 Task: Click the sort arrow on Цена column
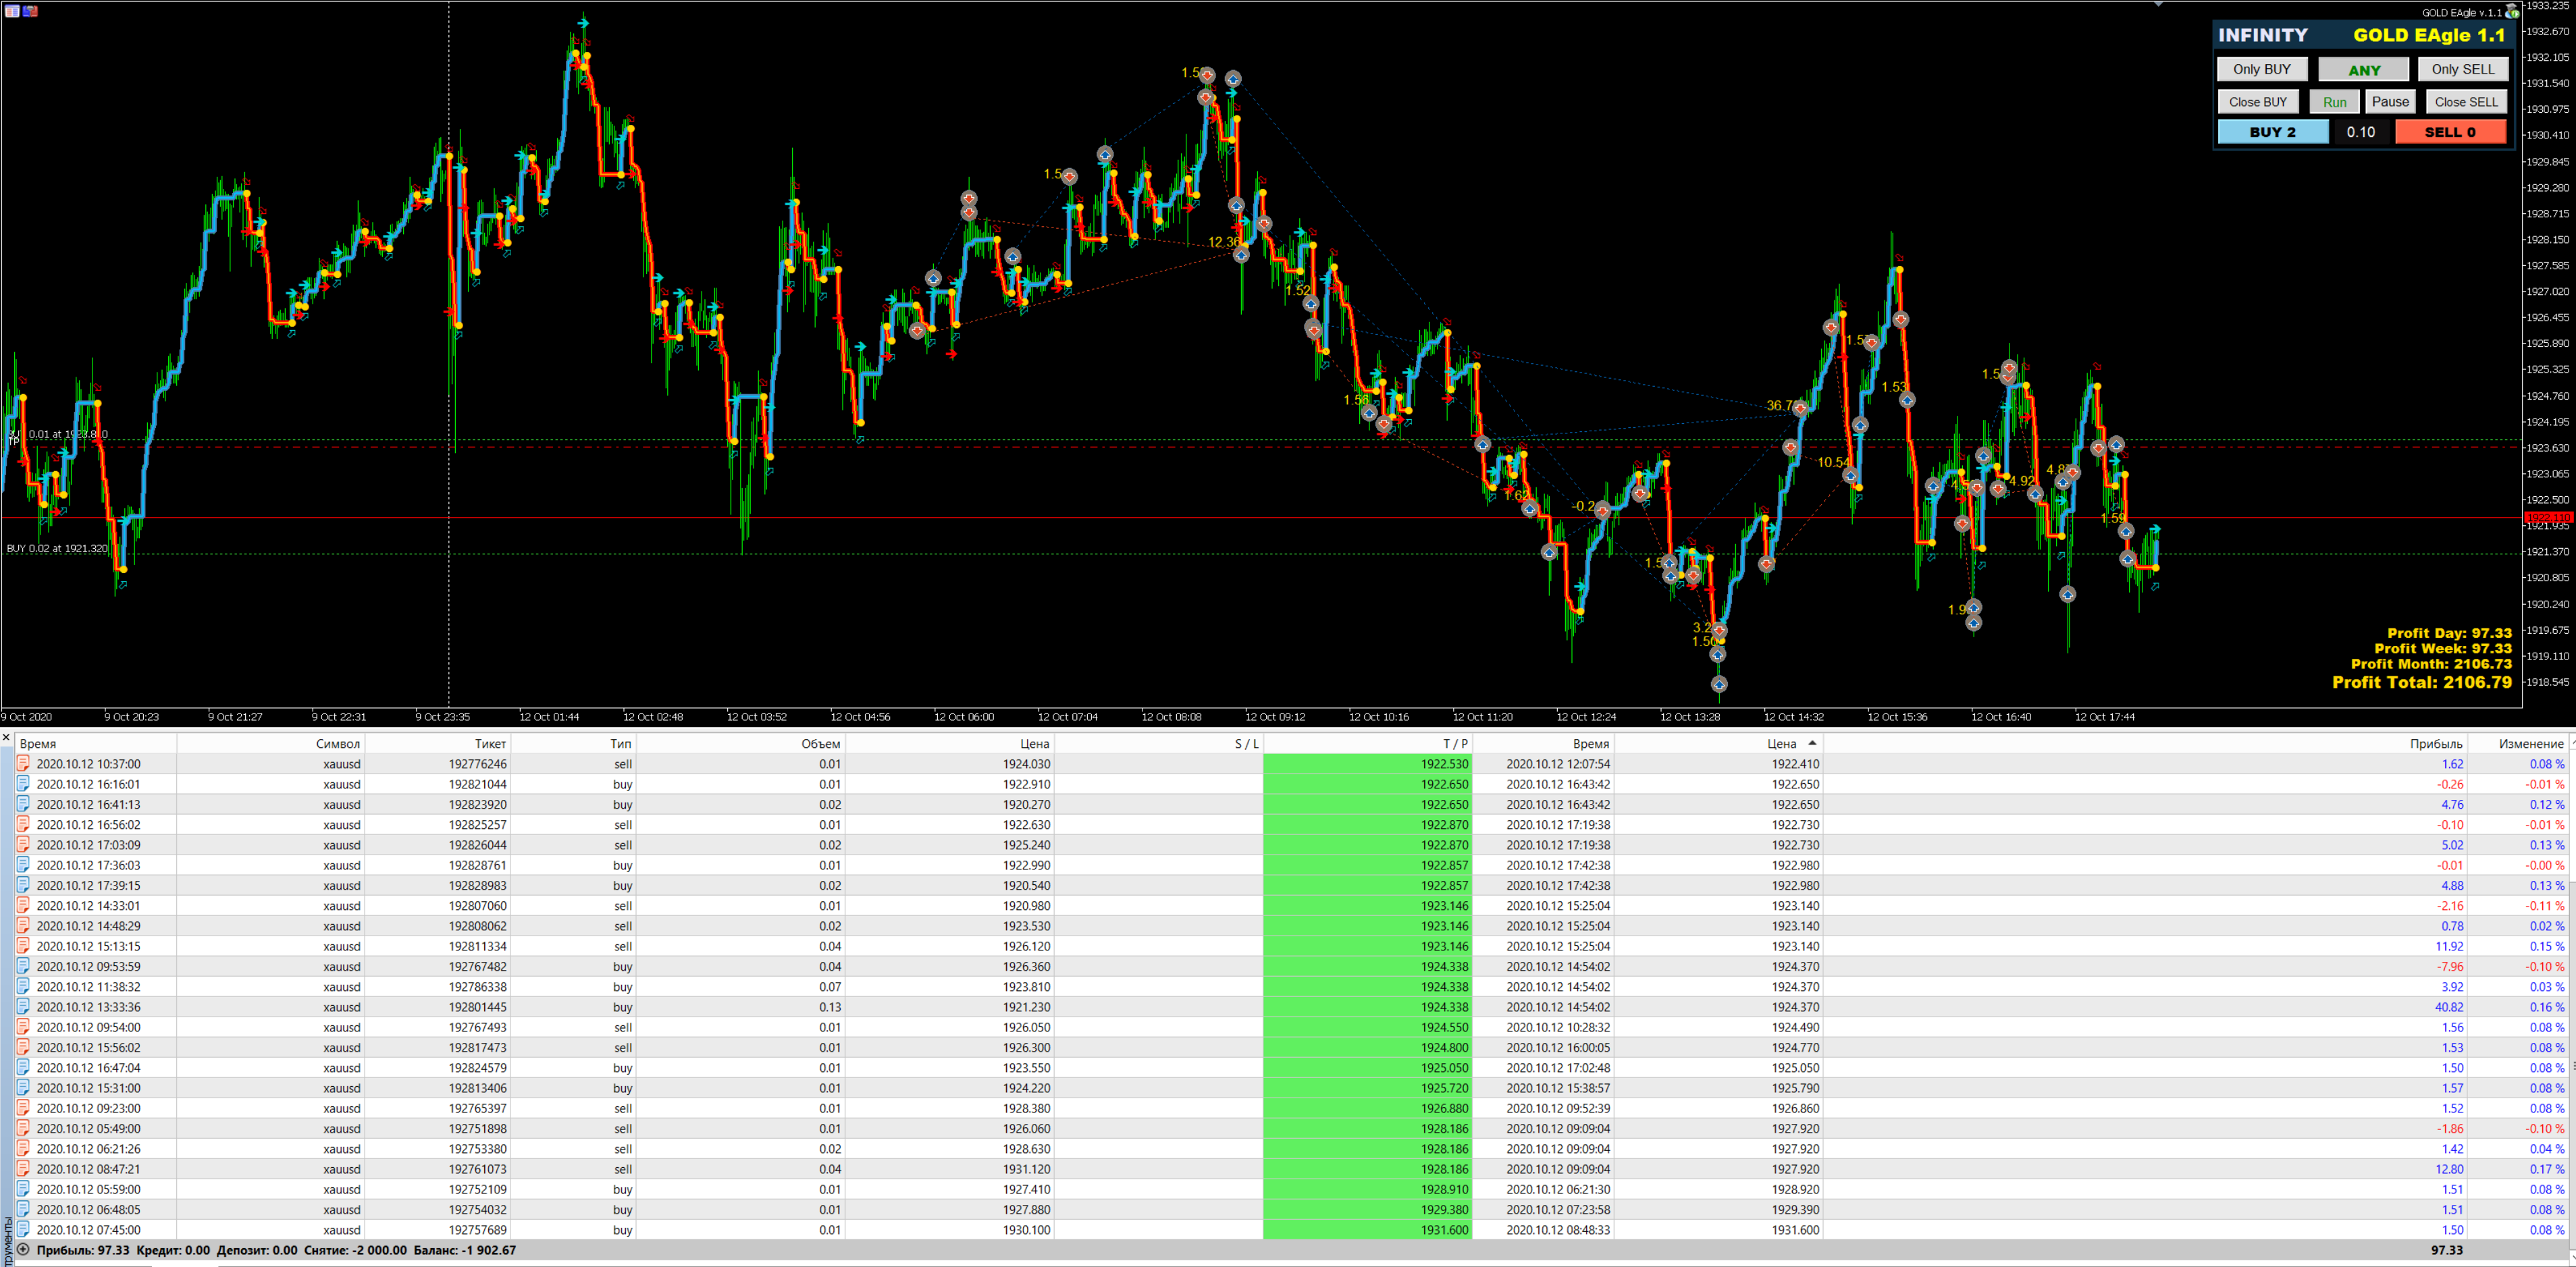pyautogui.click(x=1812, y=743)
